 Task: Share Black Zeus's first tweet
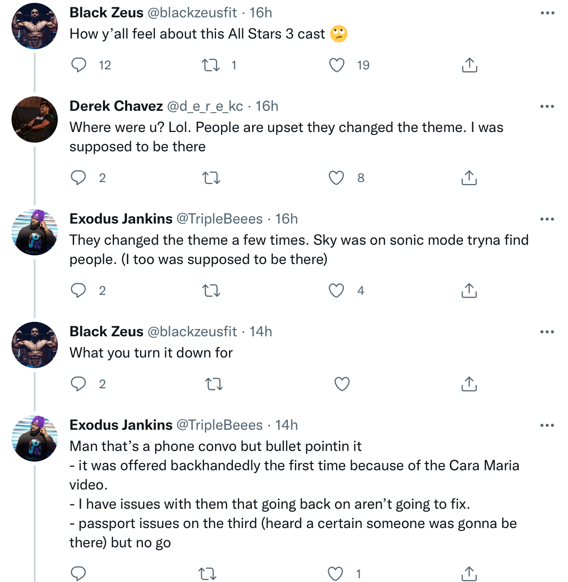tap(469, 65)
